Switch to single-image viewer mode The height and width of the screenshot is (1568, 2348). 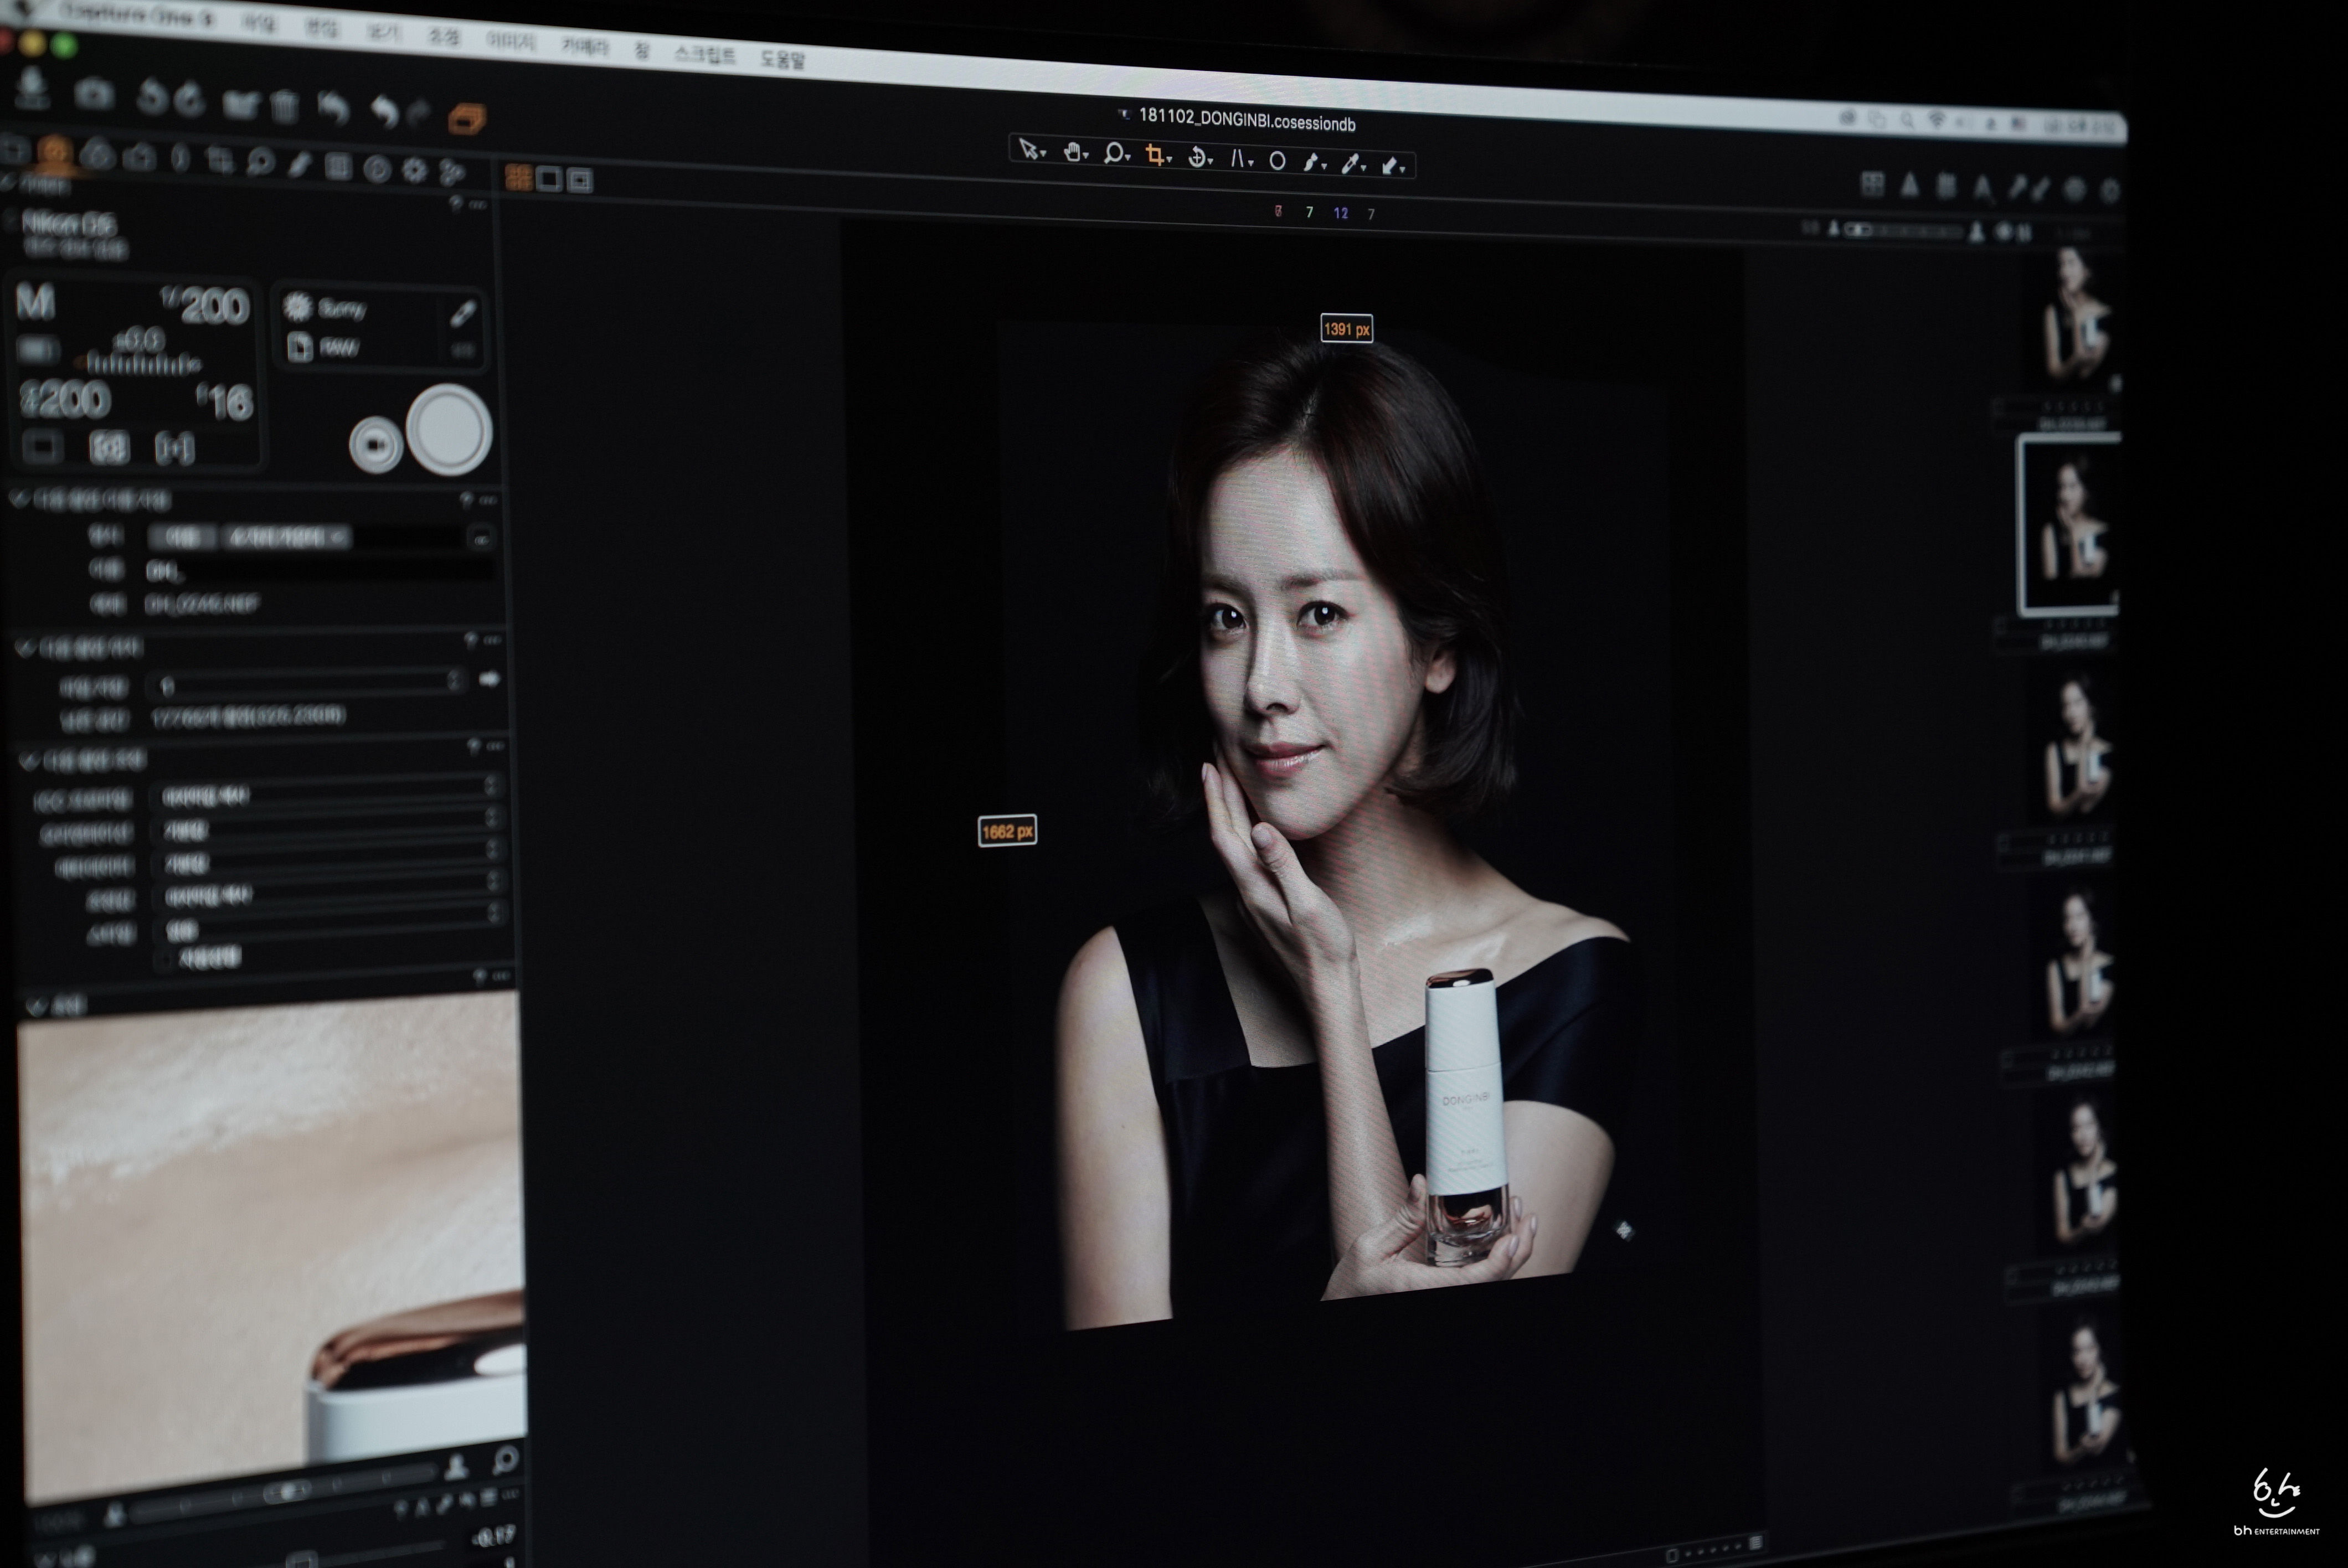coord(549,179)
